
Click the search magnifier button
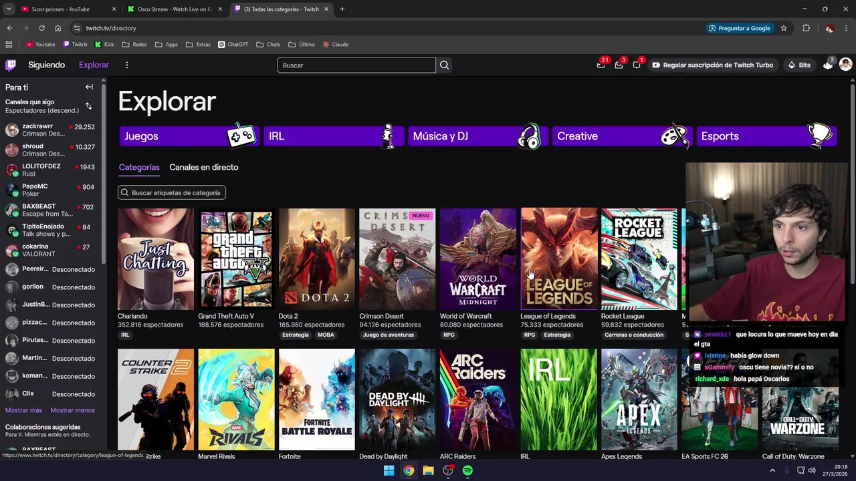[x=444, y=65]
